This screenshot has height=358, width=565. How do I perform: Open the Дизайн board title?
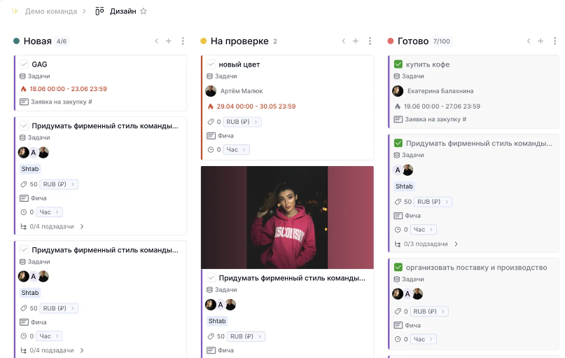[123, 11]
